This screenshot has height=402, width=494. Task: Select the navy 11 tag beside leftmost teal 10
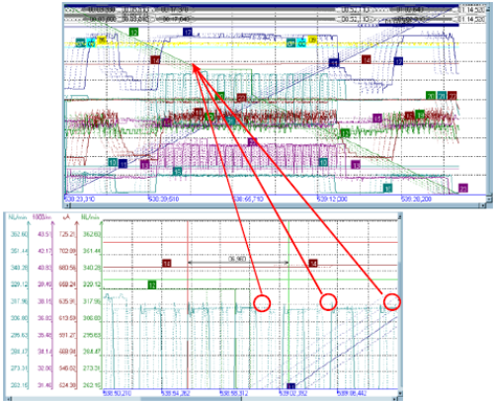coord(123,164)
